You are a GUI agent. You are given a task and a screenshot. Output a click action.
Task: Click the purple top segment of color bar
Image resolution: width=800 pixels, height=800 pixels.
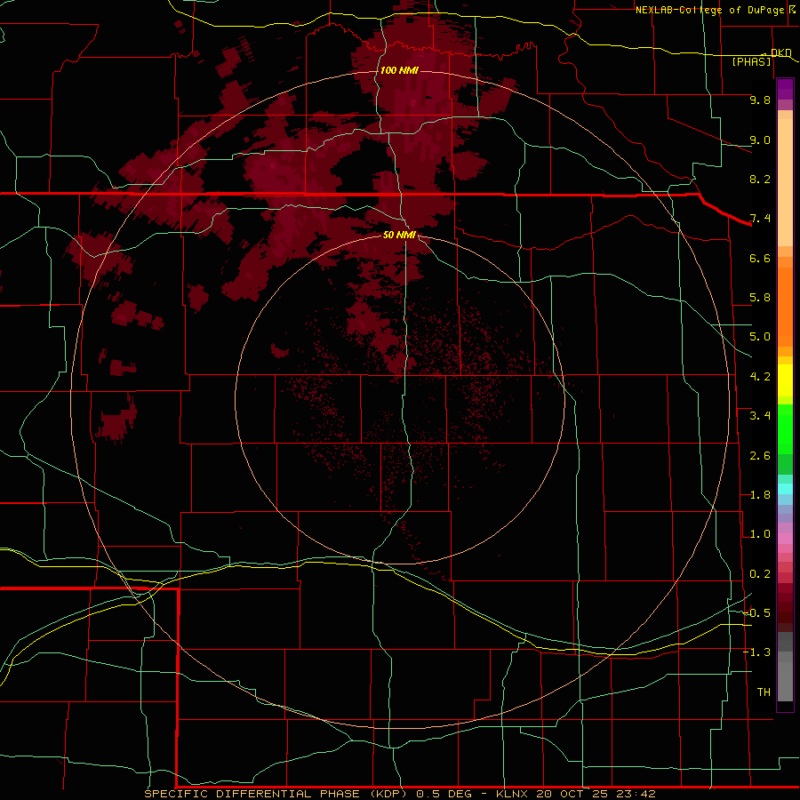pos(785,89)
